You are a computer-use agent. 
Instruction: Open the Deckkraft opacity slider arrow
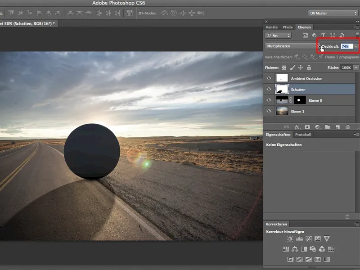[x=356, y=46]
